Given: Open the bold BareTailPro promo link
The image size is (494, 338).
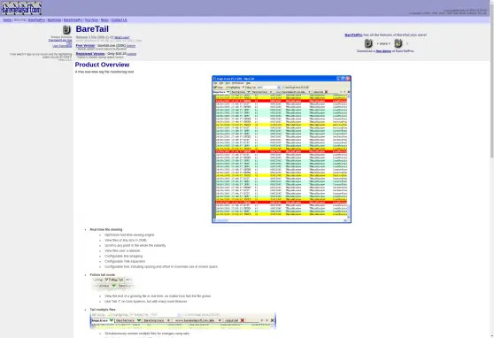Looking at the screenshot, I should (353, 35).
